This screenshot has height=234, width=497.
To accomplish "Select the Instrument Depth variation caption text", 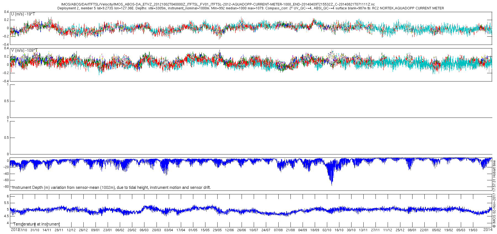I will click(x=112, y=187).
